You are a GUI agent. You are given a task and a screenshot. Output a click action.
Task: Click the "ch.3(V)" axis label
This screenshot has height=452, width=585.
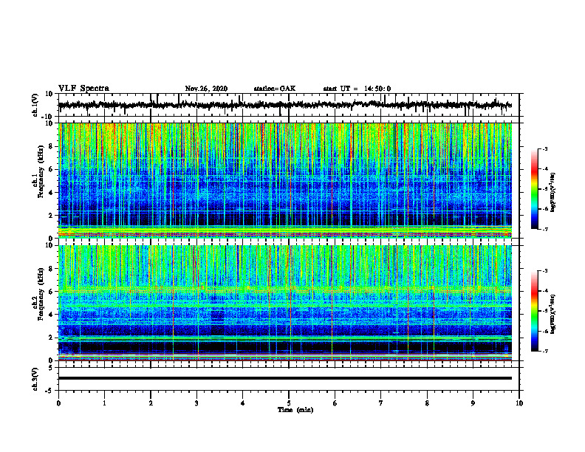[x=35, y=379]
